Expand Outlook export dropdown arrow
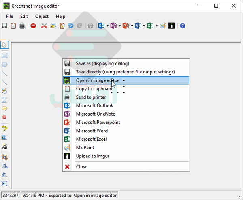This screenshot has width=243, height=200. tap(107, 26)
